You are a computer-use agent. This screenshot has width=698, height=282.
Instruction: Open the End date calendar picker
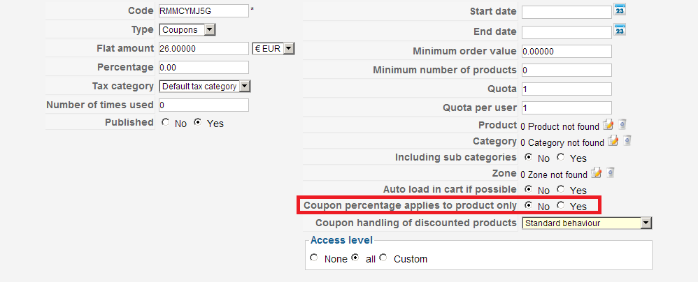[619, 30]
